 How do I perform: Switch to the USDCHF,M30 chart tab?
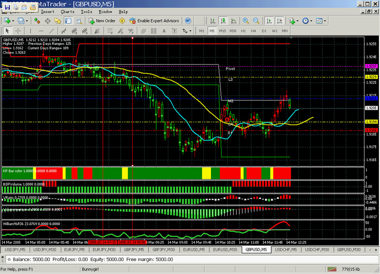pyautogui.click(x=317, y=250)
